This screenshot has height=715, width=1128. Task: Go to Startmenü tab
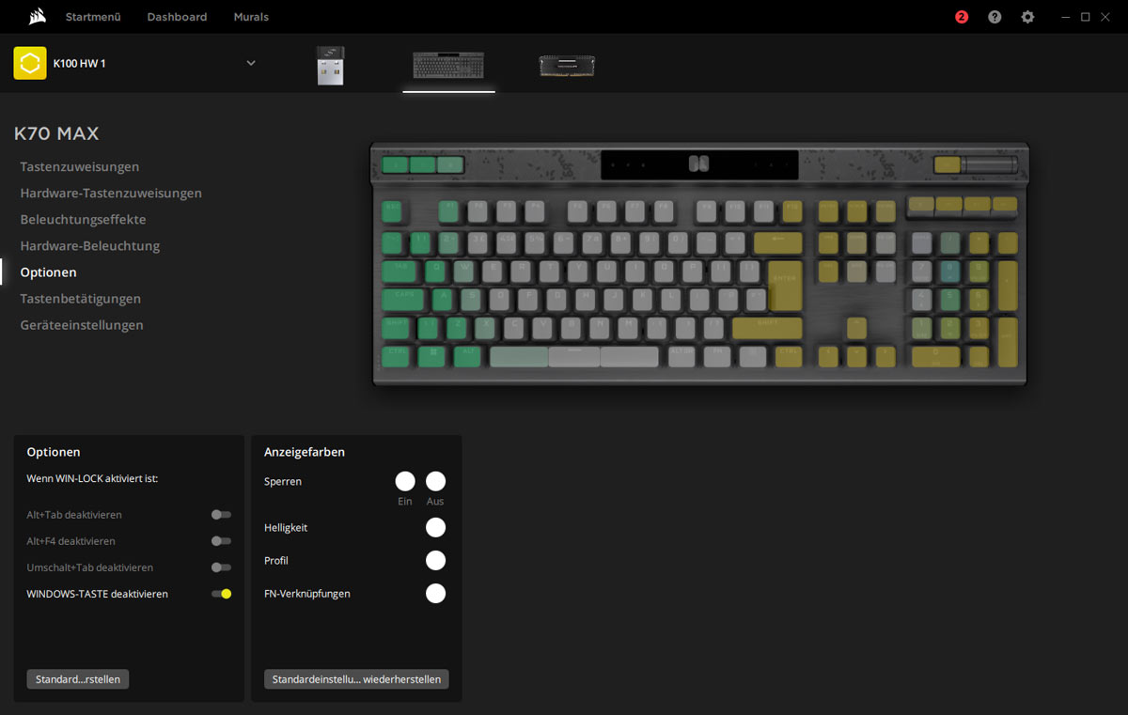click(x=93, y=17)
